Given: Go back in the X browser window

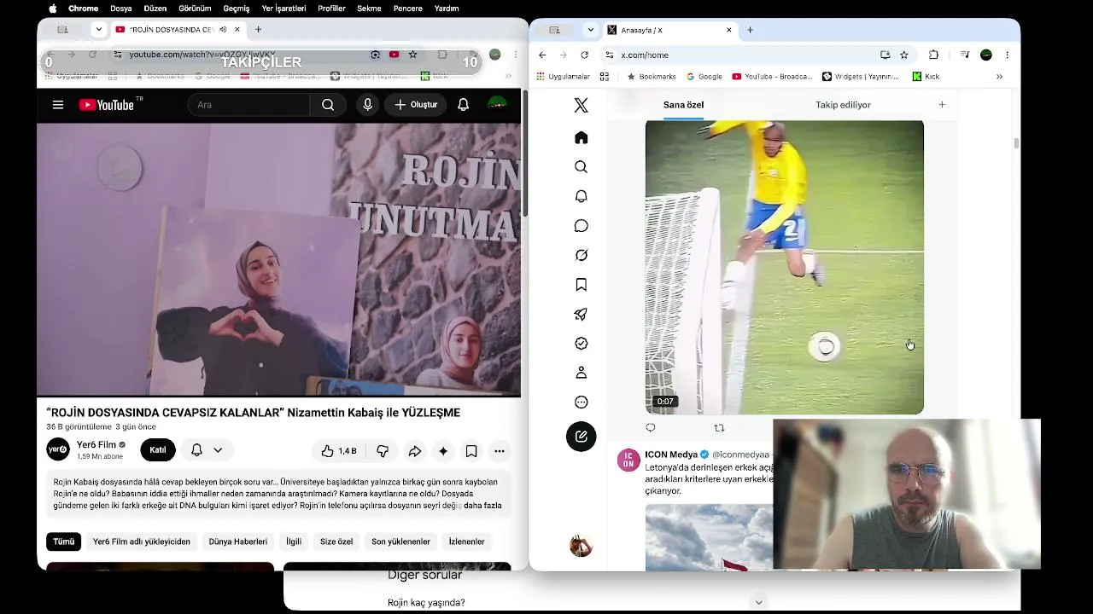Looking at the screenshot, I should click(542, 55).
